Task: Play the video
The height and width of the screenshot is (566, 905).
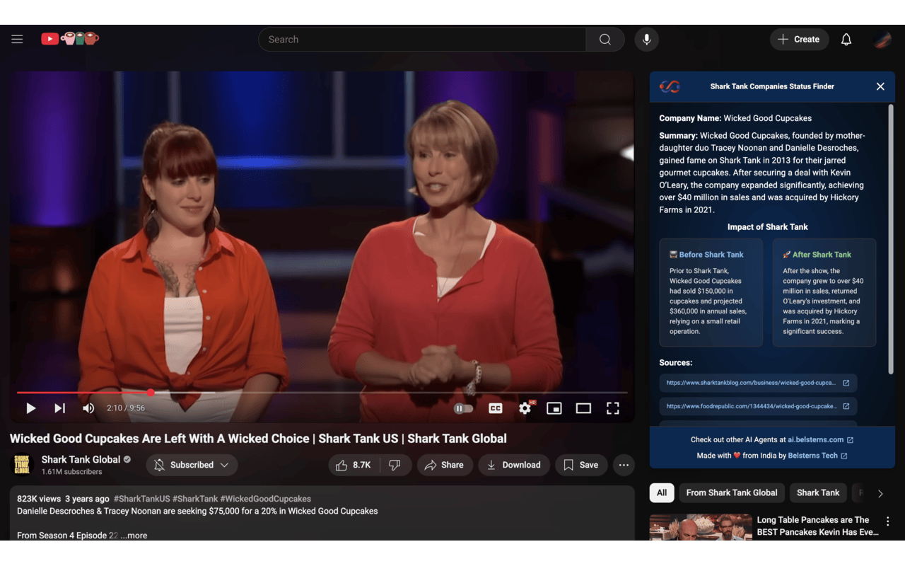Action: point(30,408)
